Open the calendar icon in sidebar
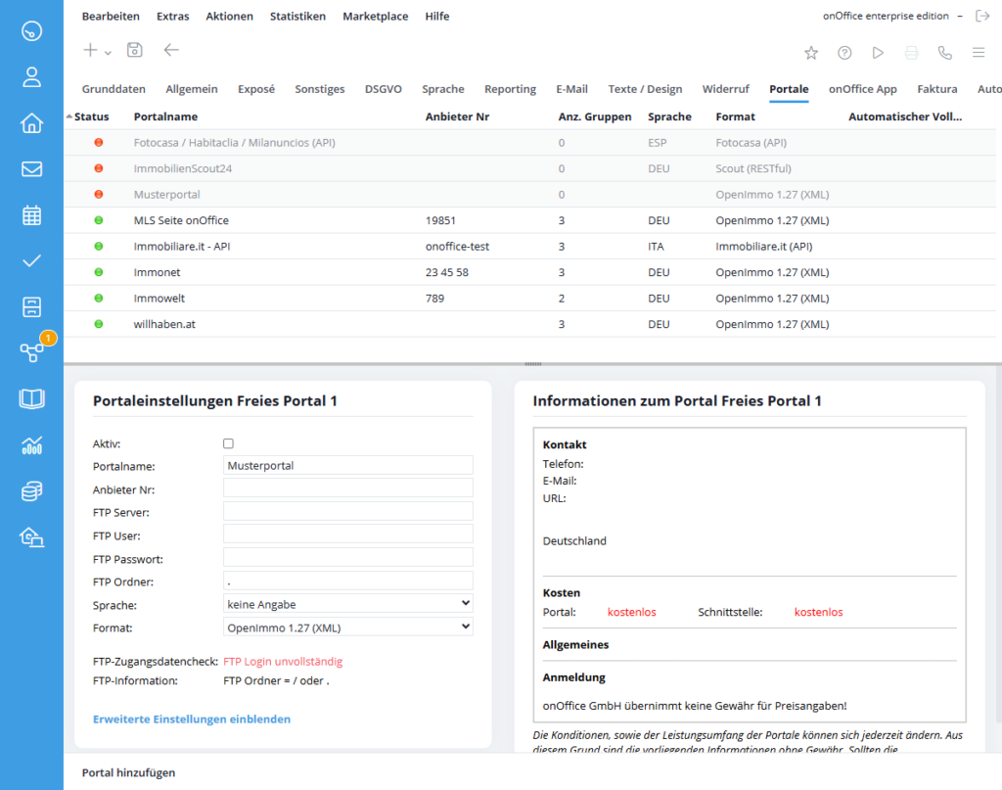Image resolution: width=1002 pixels, height=790 pixels. click(31, 214)
